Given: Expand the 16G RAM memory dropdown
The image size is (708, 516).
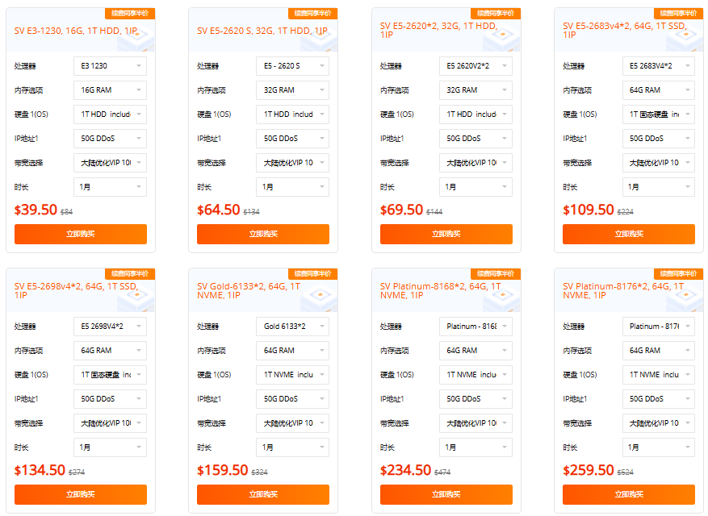Looking at the screenshot, I should click(x=110, y=90).
